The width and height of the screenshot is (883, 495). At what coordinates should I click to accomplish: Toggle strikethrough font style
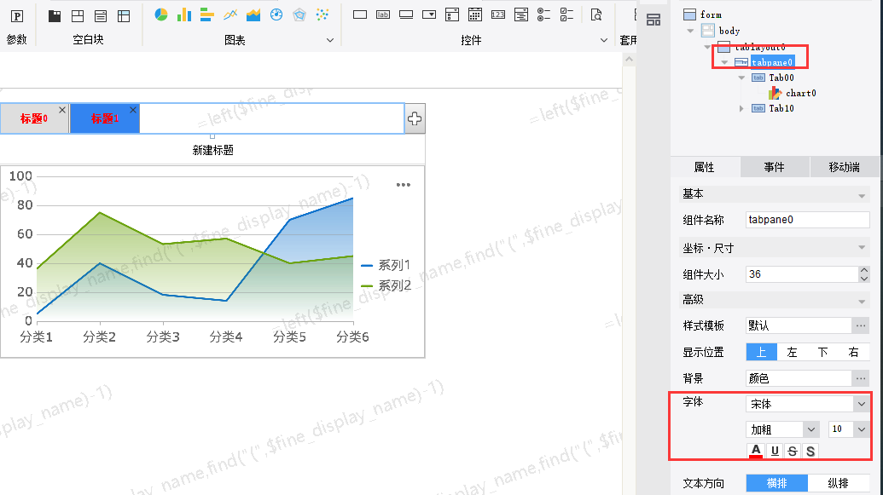point(793,452)
